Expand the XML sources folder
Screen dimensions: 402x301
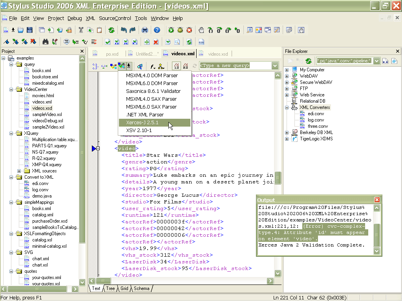coord(19,171)
